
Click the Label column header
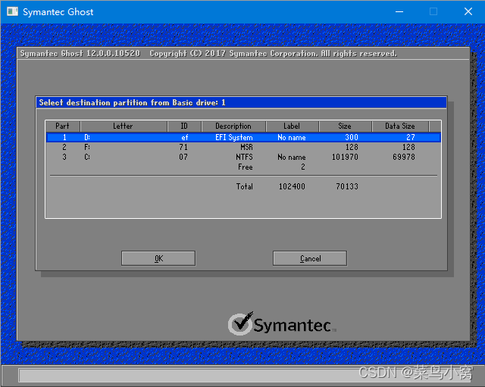tap(292, 126)
